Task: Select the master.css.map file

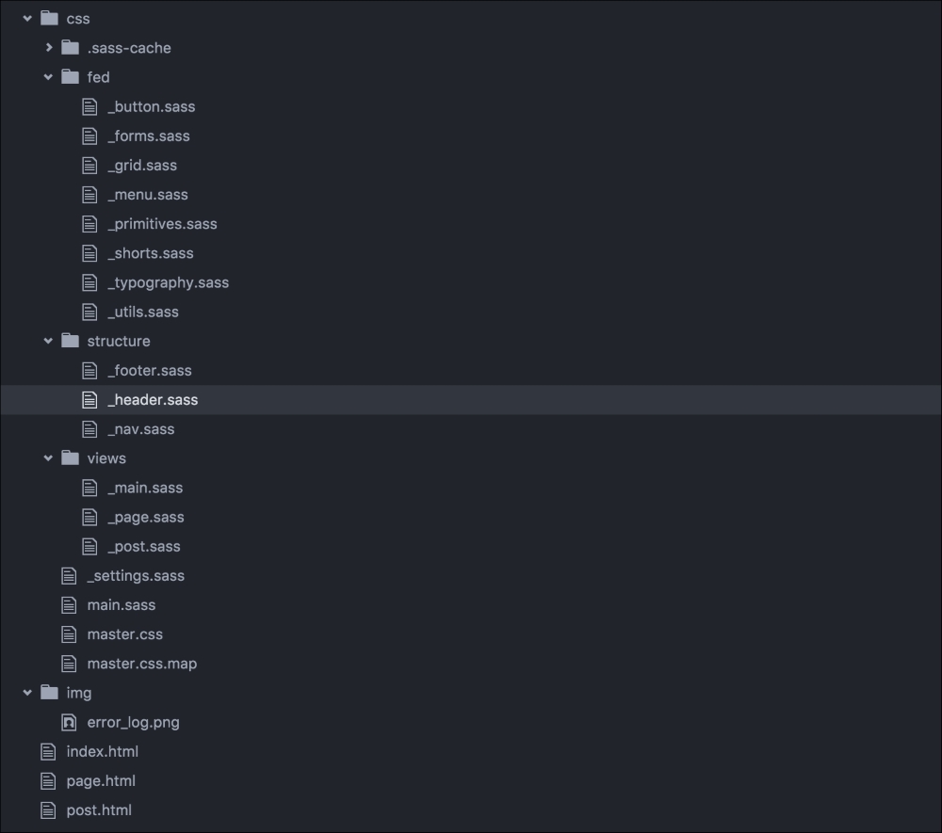Action: pos(141,663)
